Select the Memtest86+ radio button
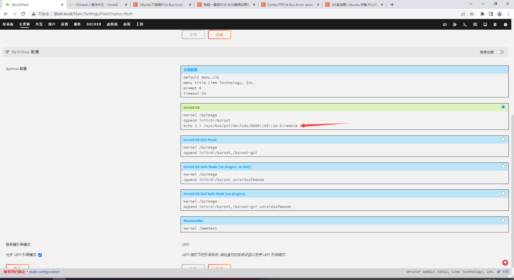 503,221
